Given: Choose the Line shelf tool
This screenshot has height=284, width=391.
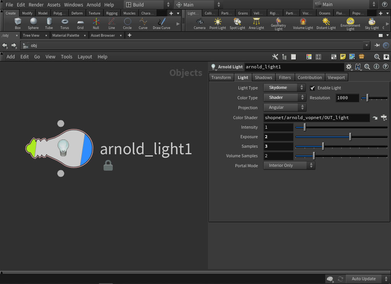Looking at the screenshot, I should point(112,24).
